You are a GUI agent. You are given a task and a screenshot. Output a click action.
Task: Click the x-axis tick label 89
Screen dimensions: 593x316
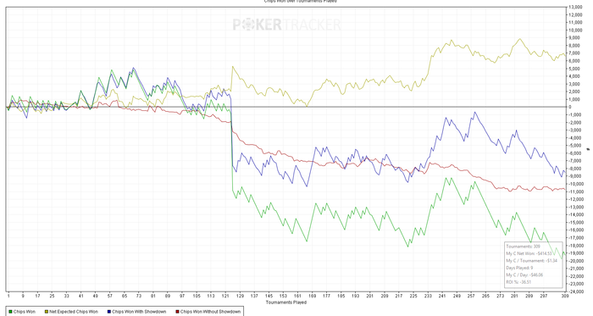click(168, 297)
